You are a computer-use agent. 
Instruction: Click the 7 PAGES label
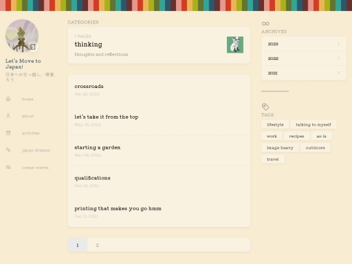click(83, 36)
